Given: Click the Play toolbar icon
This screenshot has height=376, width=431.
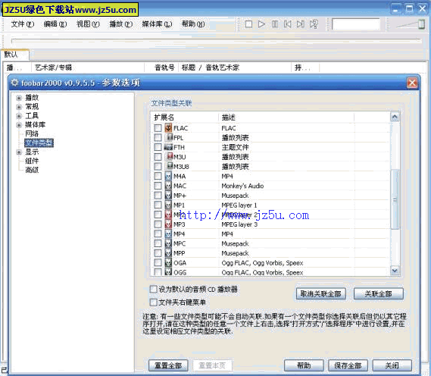Looking at the screenshot, I should [x=261, y=24].
